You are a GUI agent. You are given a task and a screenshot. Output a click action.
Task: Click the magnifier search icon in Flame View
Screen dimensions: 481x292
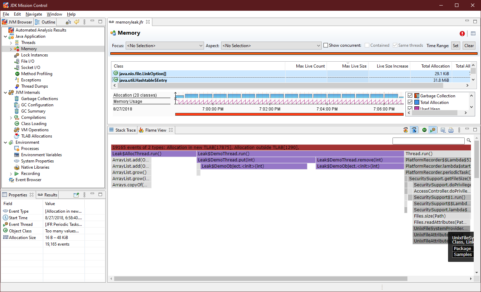[x=469, y=141]
